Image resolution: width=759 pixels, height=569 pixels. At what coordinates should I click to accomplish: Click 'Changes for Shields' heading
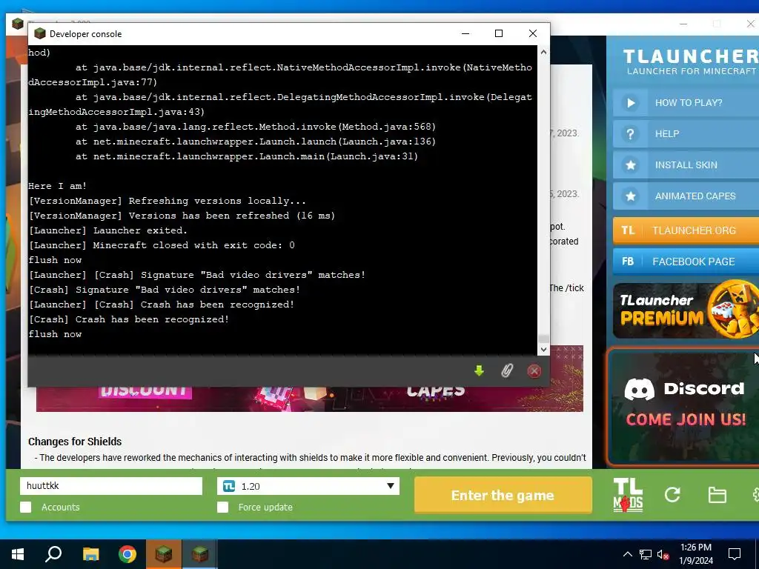[75, 442]
